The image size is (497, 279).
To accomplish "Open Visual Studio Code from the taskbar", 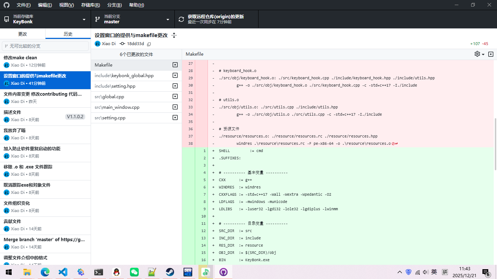I will 63,272.
